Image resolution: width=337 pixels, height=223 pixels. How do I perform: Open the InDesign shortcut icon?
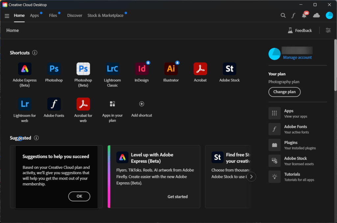pyautogui.click(x=142, y=69)
